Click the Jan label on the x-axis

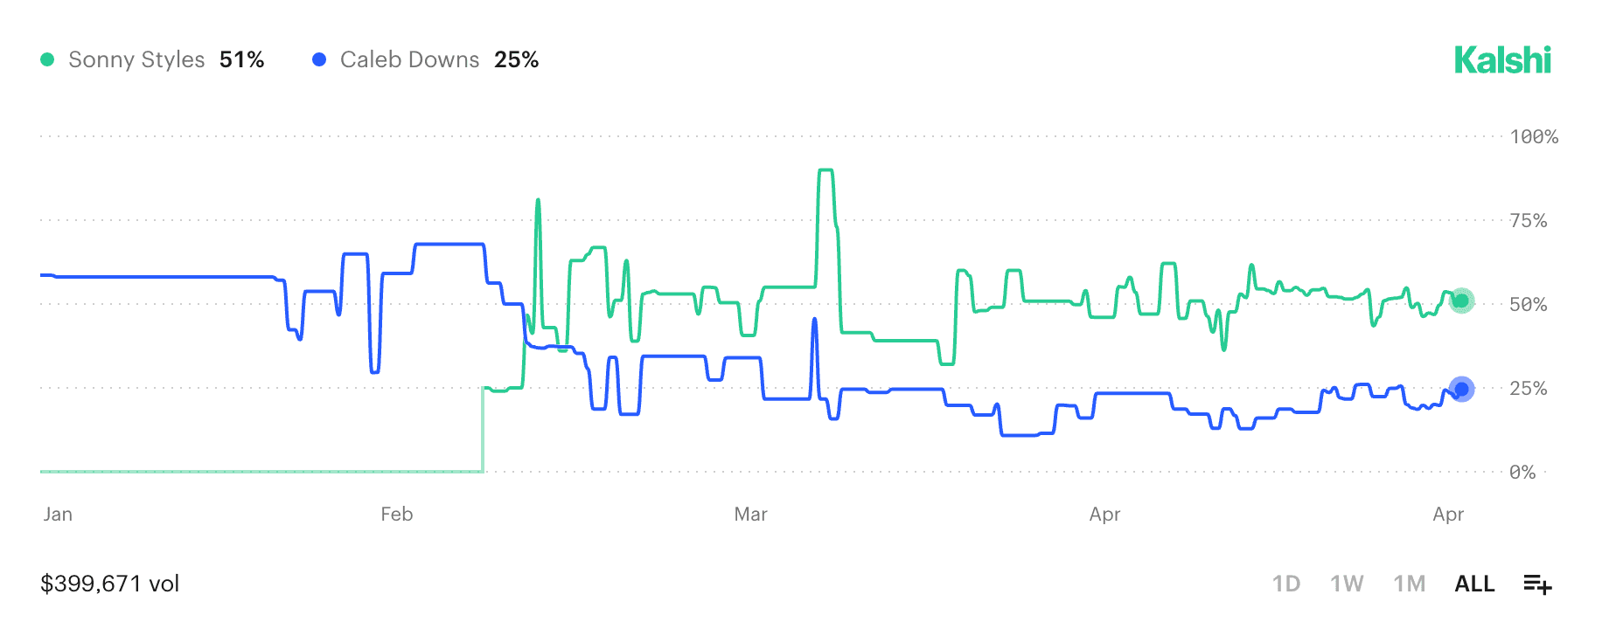[58, 514]
